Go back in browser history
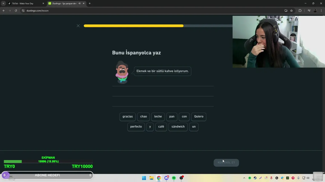The image size is (325, 182). coord(4,11)
